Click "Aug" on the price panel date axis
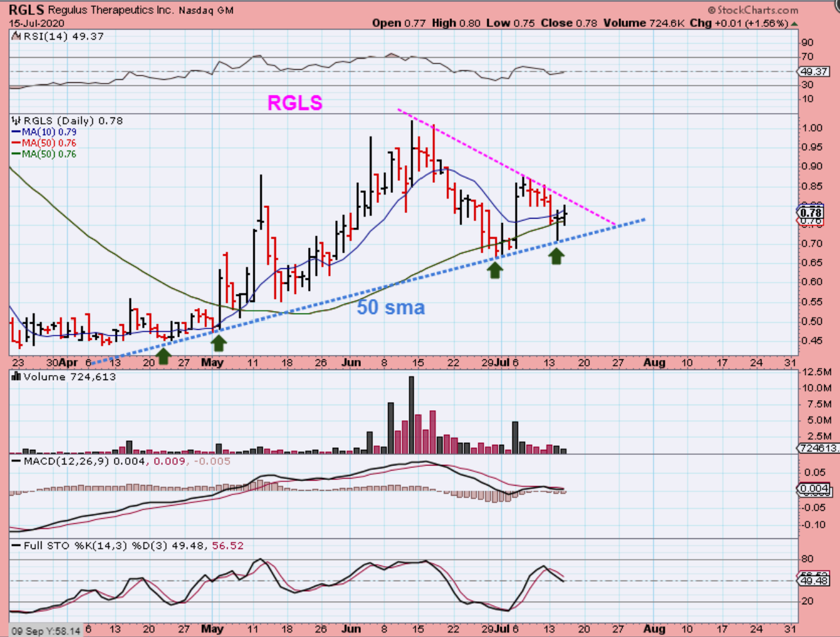The image size is (840, 637). point(654,362)
